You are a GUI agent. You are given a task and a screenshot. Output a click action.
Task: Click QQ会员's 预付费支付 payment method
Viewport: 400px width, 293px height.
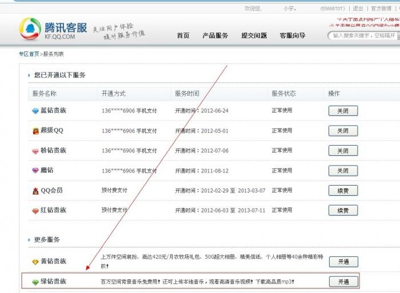tap(114, 190)
